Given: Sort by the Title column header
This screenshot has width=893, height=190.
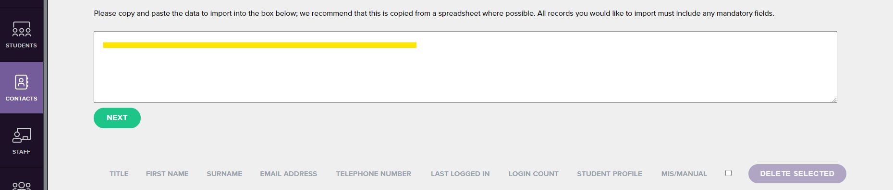Looking at the screenshot, I should (x=119, y=174).
